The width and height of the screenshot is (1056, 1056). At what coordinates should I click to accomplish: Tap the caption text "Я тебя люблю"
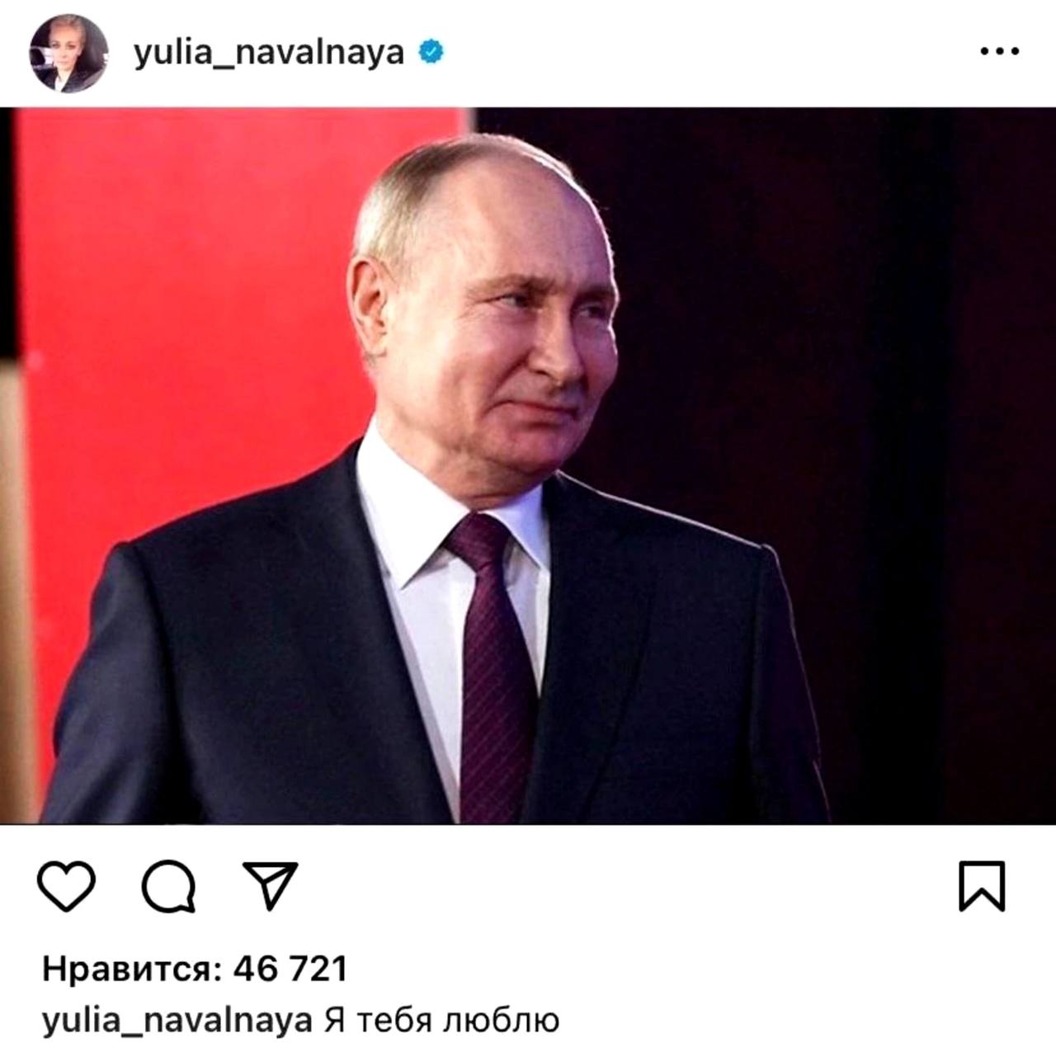pyautogui.click(x=442, y=1021)
